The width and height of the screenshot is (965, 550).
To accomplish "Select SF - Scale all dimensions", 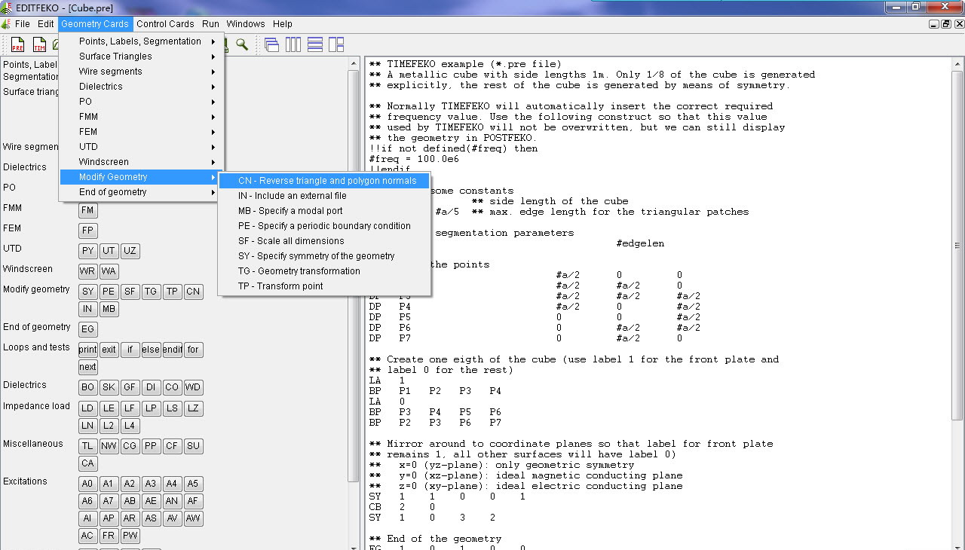I will coord(324,241).
